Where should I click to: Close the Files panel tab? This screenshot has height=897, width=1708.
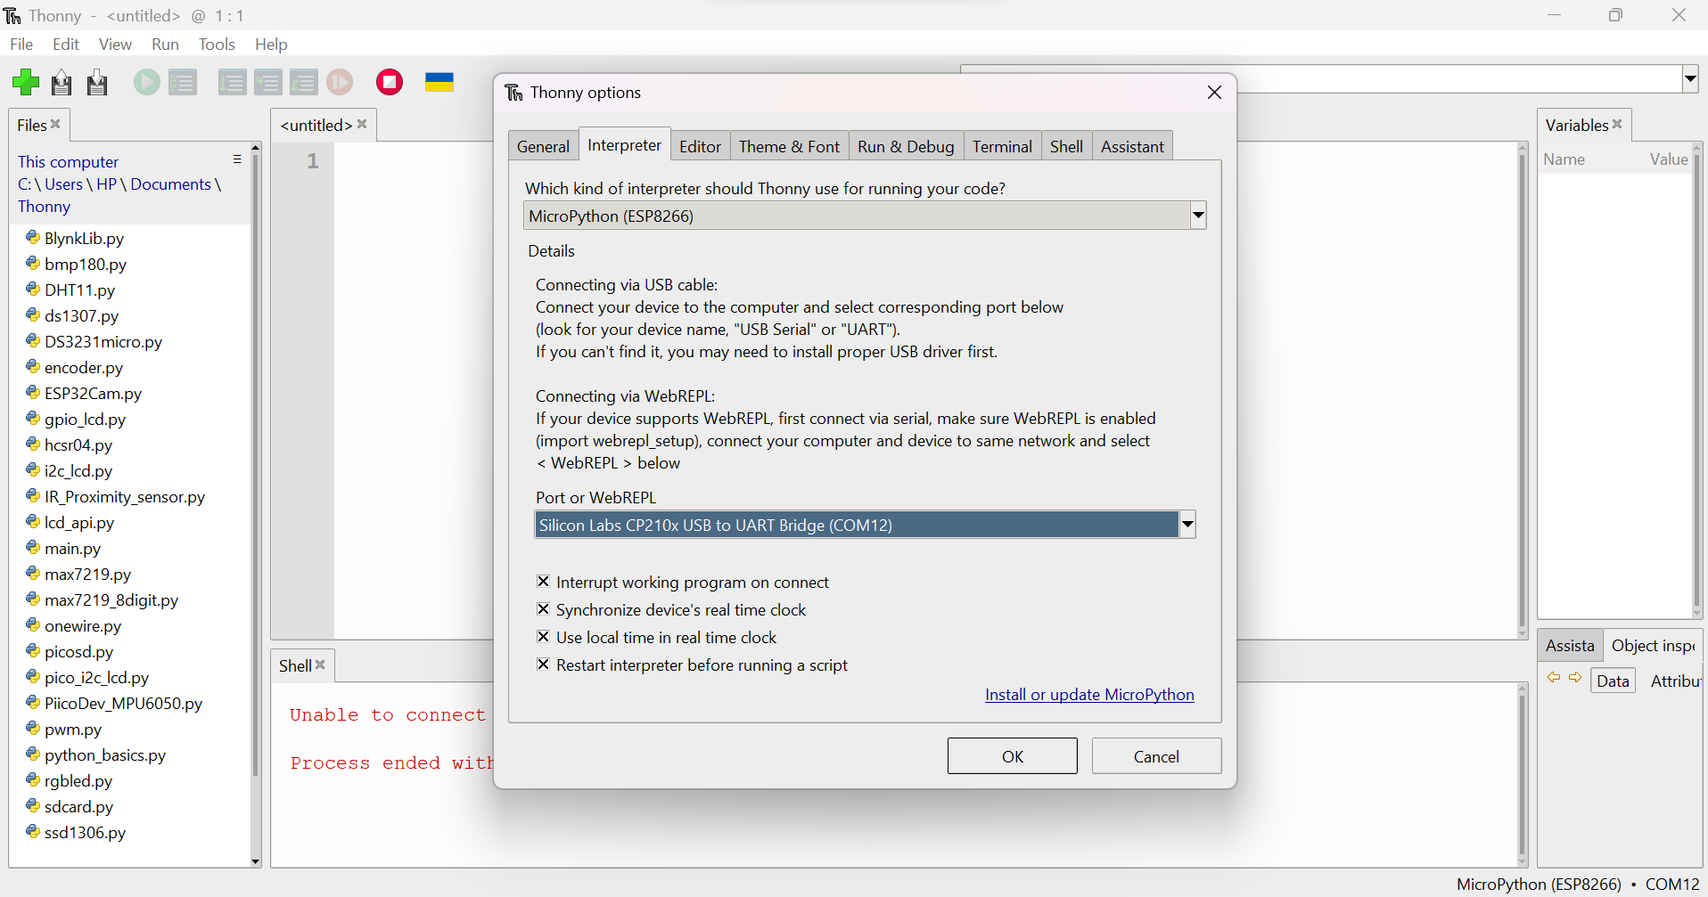(56, 125)
